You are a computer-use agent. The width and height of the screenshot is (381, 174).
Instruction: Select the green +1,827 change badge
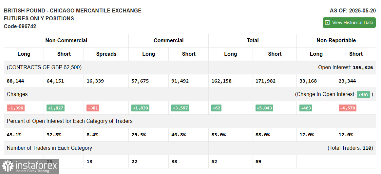55,108
